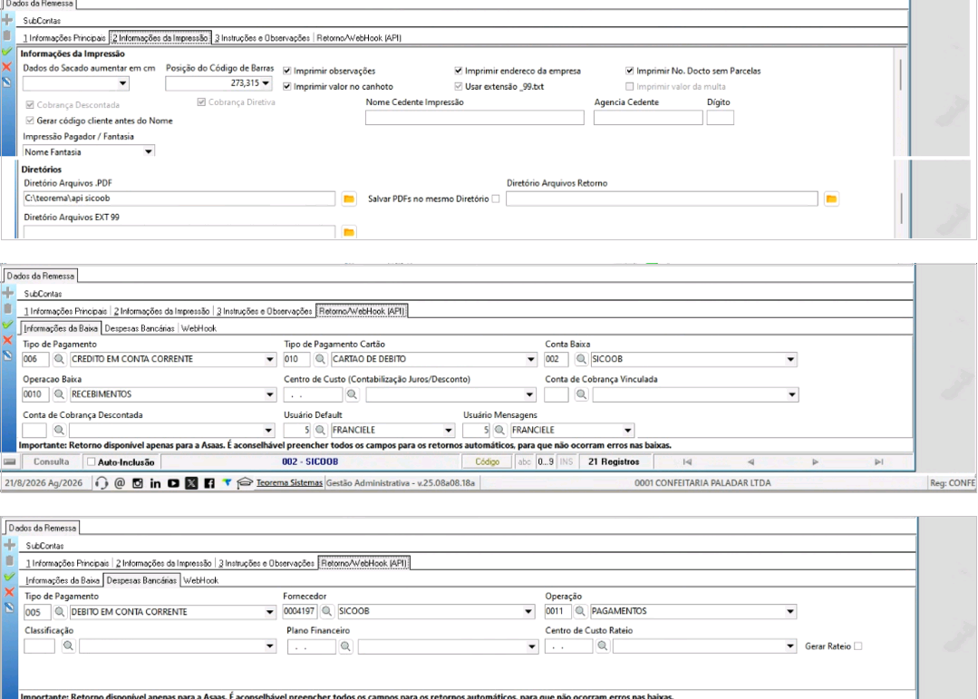This screenshot has height=699, width=978.
Task: Check the Gerar Rateio checkbox
Action: pos(857,646)
